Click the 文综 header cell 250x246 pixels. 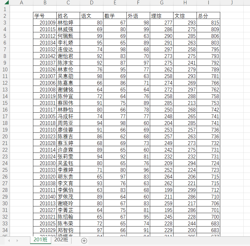[x=185, y=16]
